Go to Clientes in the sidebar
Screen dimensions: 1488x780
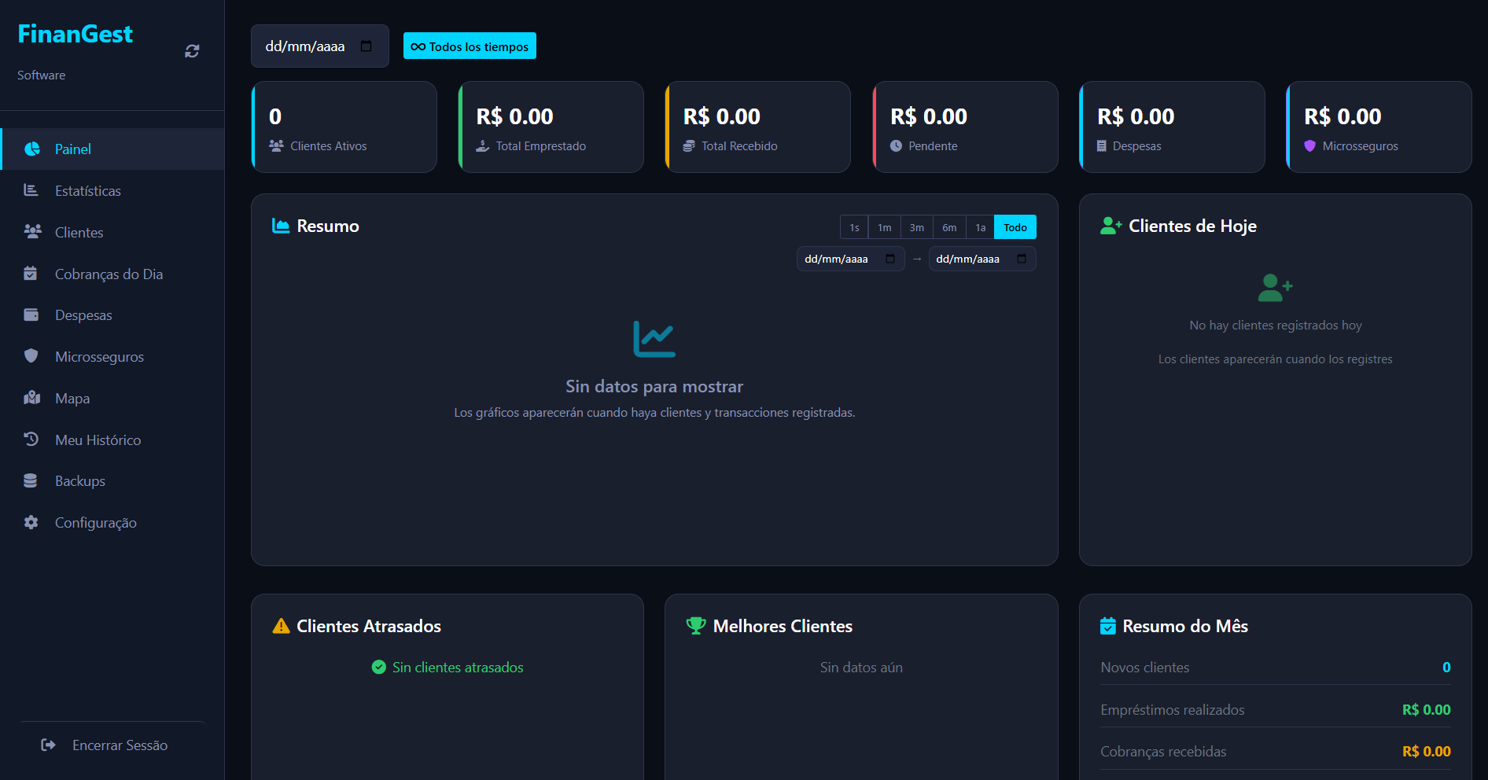[112, 233]
